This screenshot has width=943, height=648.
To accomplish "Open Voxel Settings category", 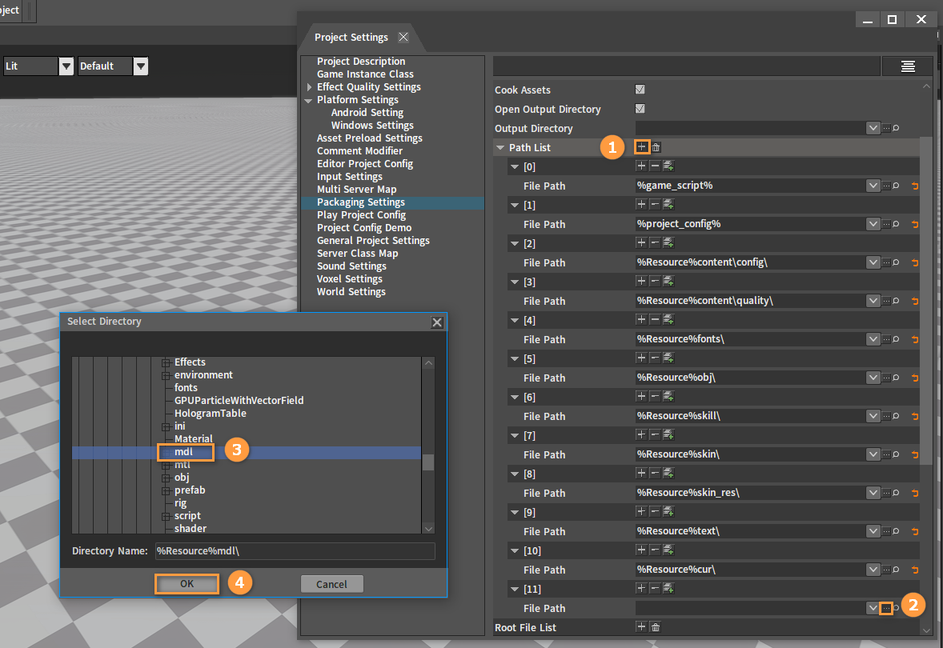I will point(349,279).
